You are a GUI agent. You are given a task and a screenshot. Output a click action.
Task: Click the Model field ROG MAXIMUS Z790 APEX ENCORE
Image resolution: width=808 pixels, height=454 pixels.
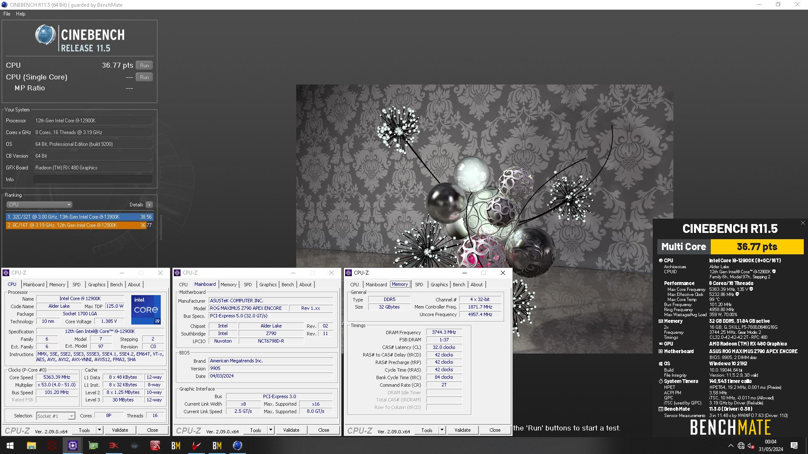coord(248,308)
